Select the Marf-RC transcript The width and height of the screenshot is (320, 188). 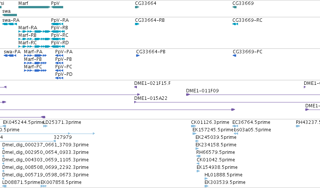pyautogui.click(x=34, y=47)
